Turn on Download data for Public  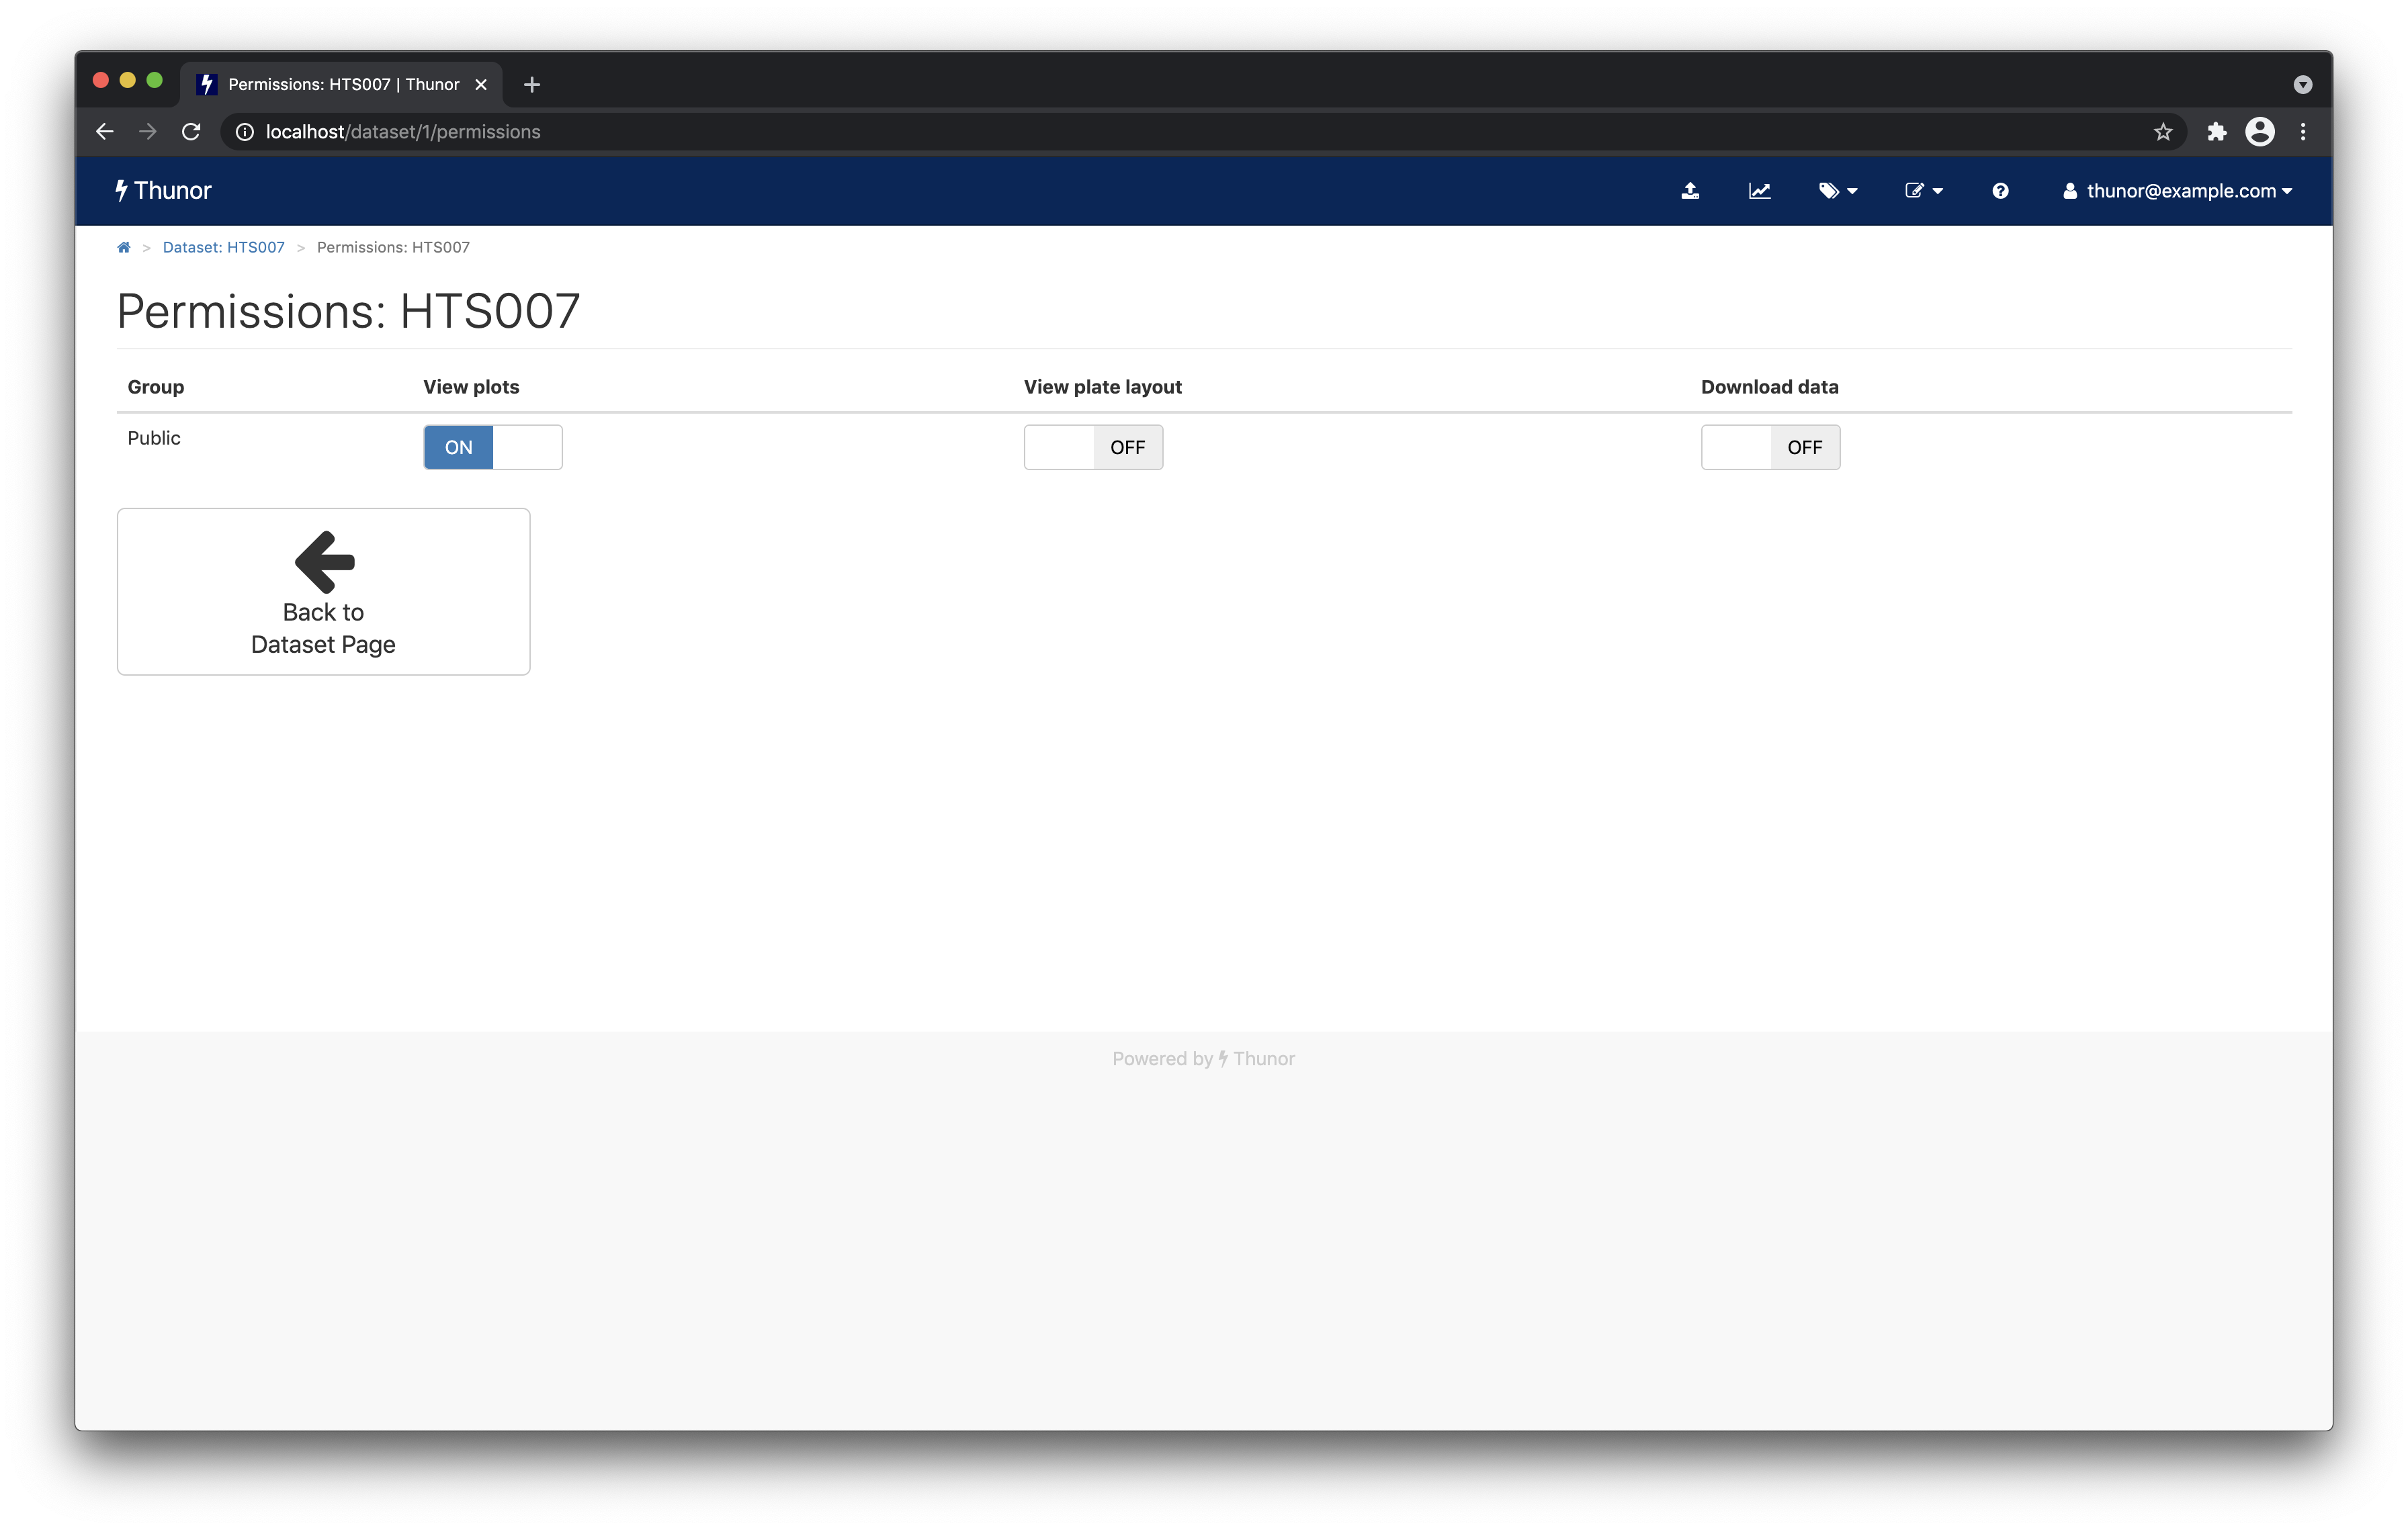1770,447
